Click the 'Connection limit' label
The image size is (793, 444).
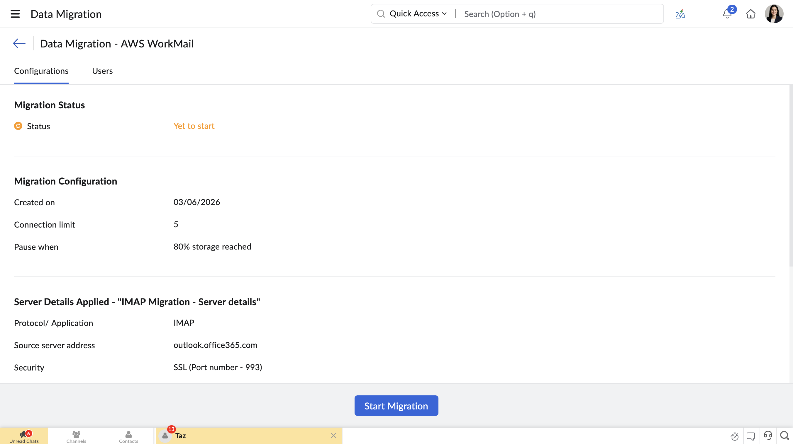tap(45, 225)
